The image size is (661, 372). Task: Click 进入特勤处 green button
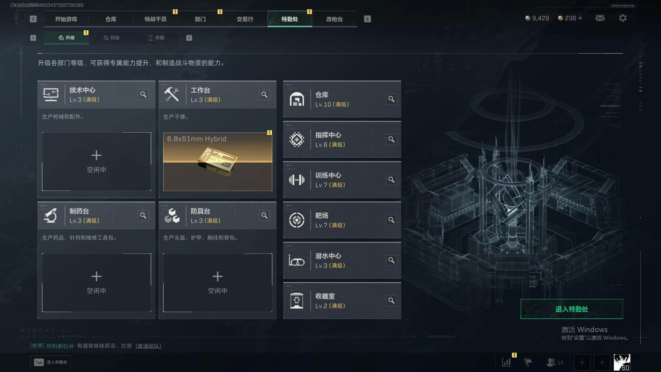point(571,309)
